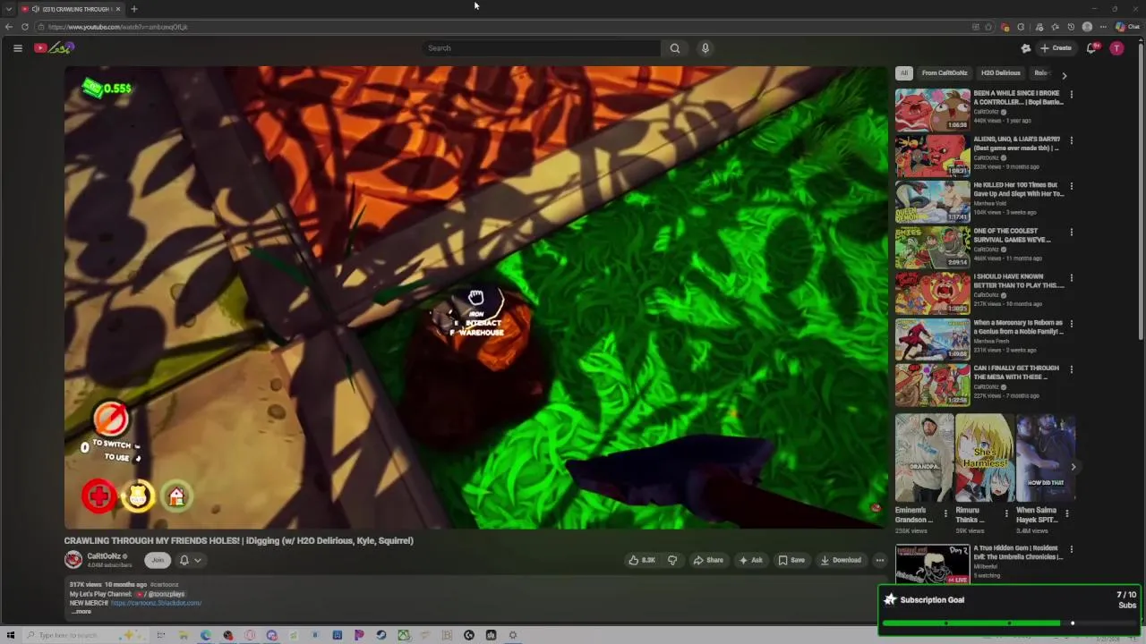Click the search magnifier button
1146x644 pixels.
tap(675, 48)
